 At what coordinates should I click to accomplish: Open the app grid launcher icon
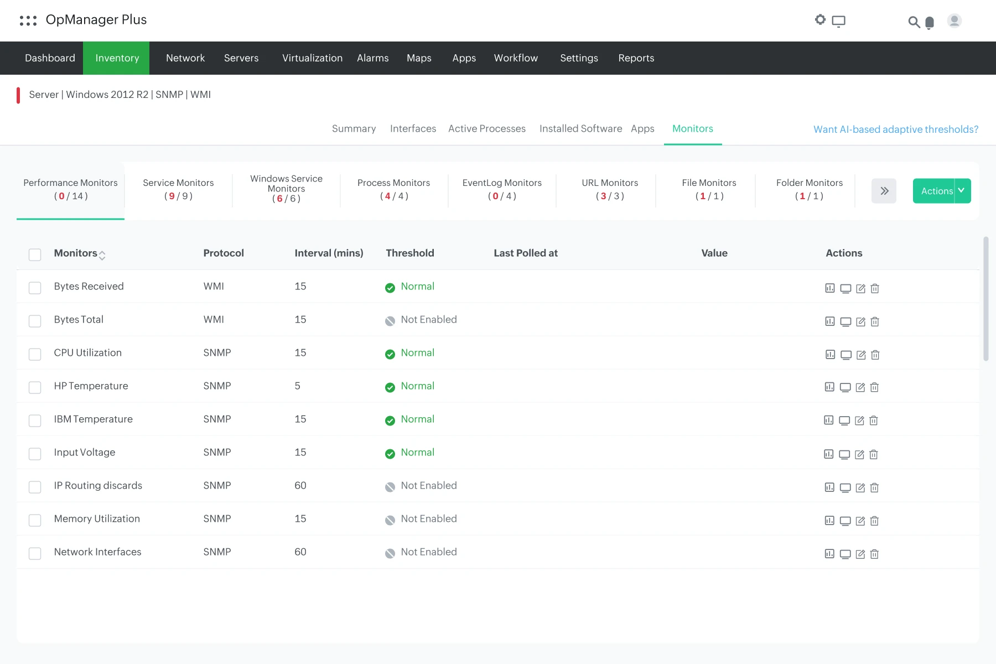click(x=28, y=20)
